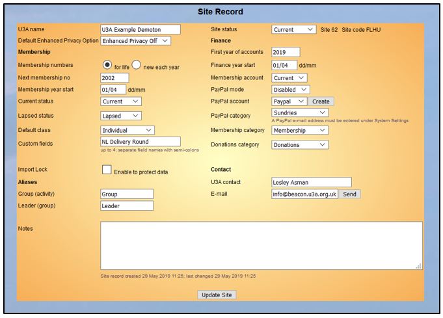Viewport: 443px width, 318px height.
Task: Grab the Notes box resize handle
Action: pos(419,266)
